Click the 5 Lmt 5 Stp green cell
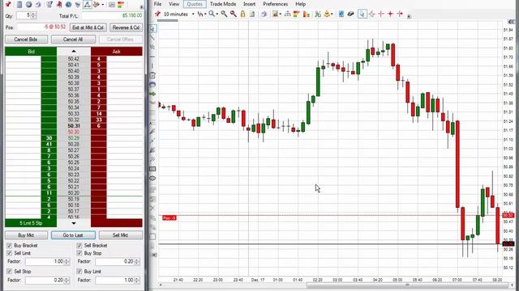The height and width of the screenshot is (291, 519). coord(31,223)
